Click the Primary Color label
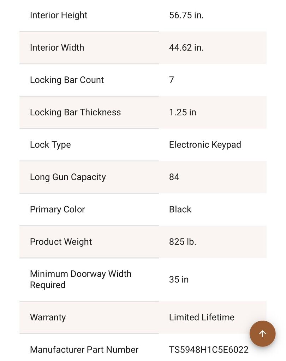The width and height of the screenshot is (286, 361). (x=57, y=209)
